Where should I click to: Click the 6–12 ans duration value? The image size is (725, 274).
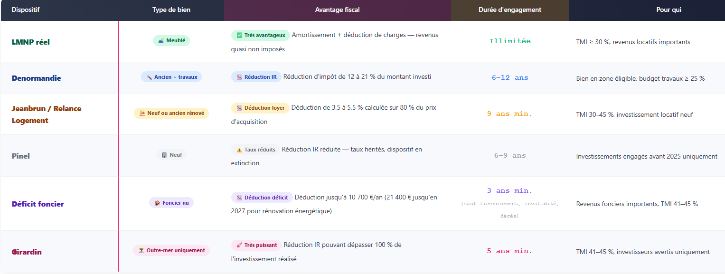[x=510, y=77]
